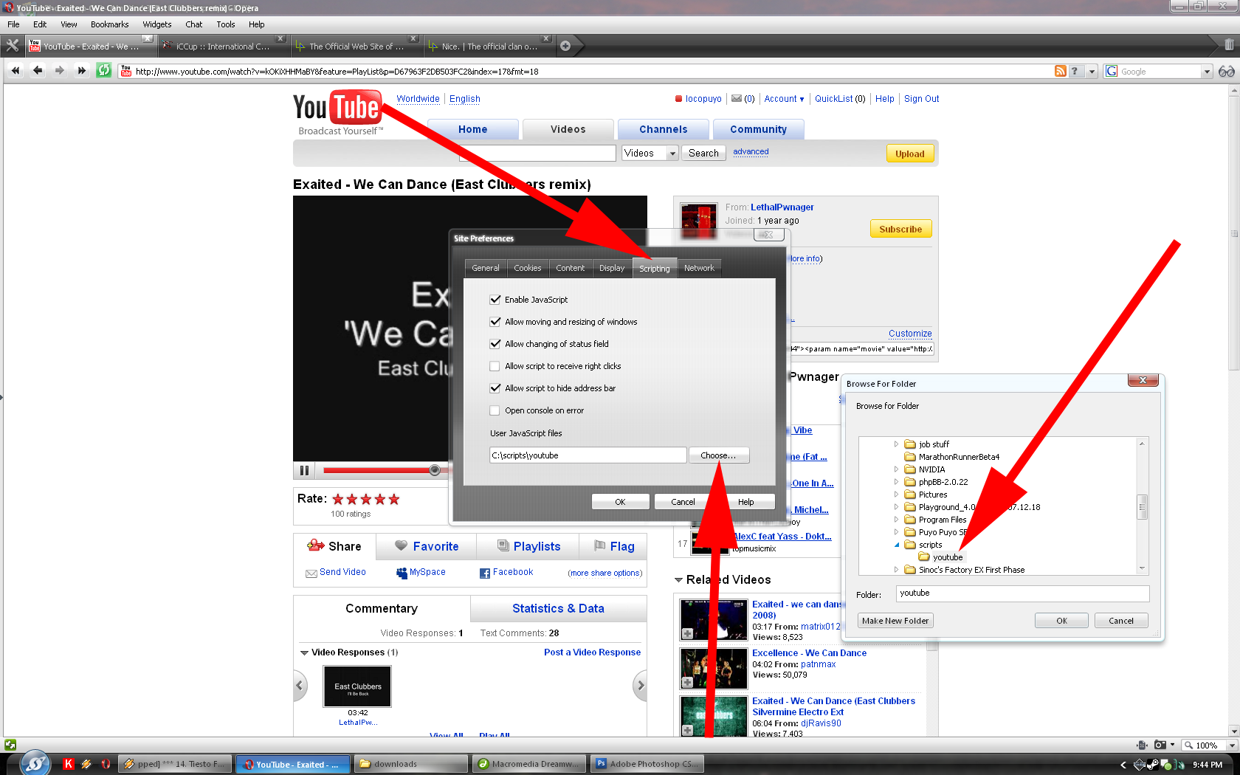Click the Upload button
The height and width of the screenshot is (775, 1240).
click(x=910, y=154)
